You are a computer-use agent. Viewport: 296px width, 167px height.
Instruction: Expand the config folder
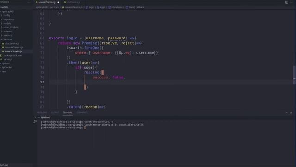[x=6, y=15]
